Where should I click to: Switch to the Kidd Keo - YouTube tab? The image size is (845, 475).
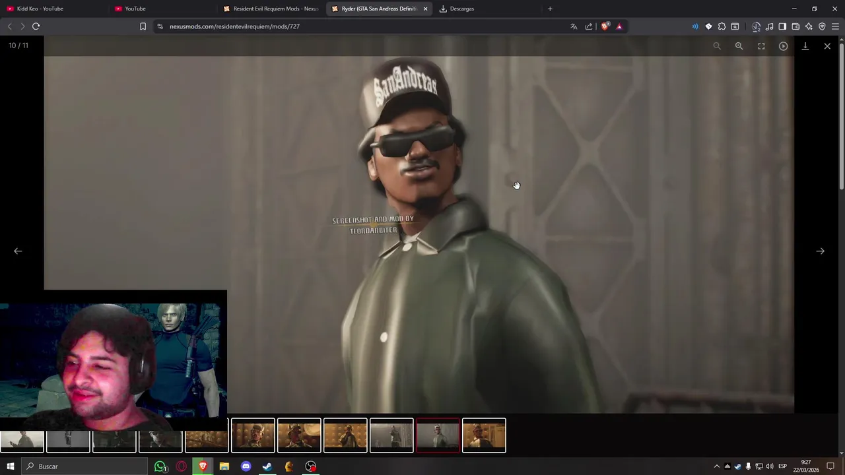pyautogui.click(x=53, y=9)
